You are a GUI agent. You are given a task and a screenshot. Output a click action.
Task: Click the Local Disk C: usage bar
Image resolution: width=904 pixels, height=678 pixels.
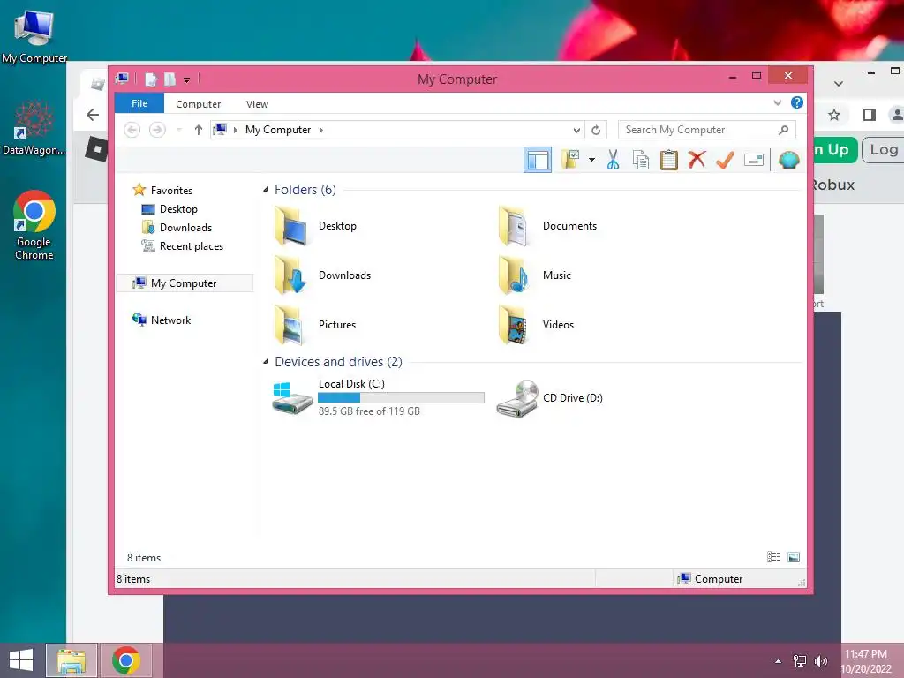click(402, 398)
